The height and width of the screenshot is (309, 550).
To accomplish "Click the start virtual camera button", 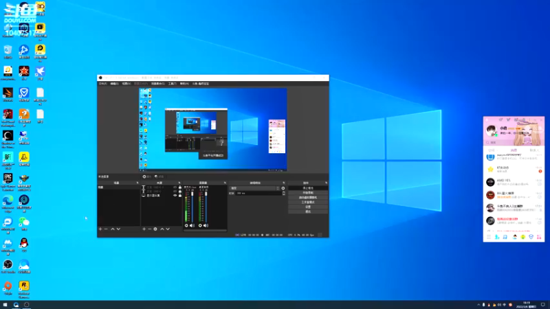I will (x=308, y=198).
